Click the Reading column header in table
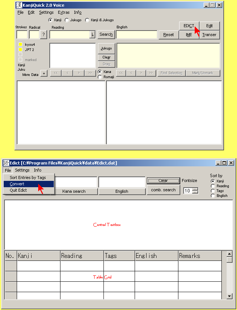Screen dimensions: 237x310 point(82,256)
